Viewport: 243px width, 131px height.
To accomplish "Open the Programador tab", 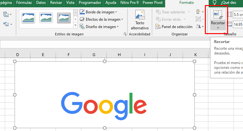I will point(90,3).
